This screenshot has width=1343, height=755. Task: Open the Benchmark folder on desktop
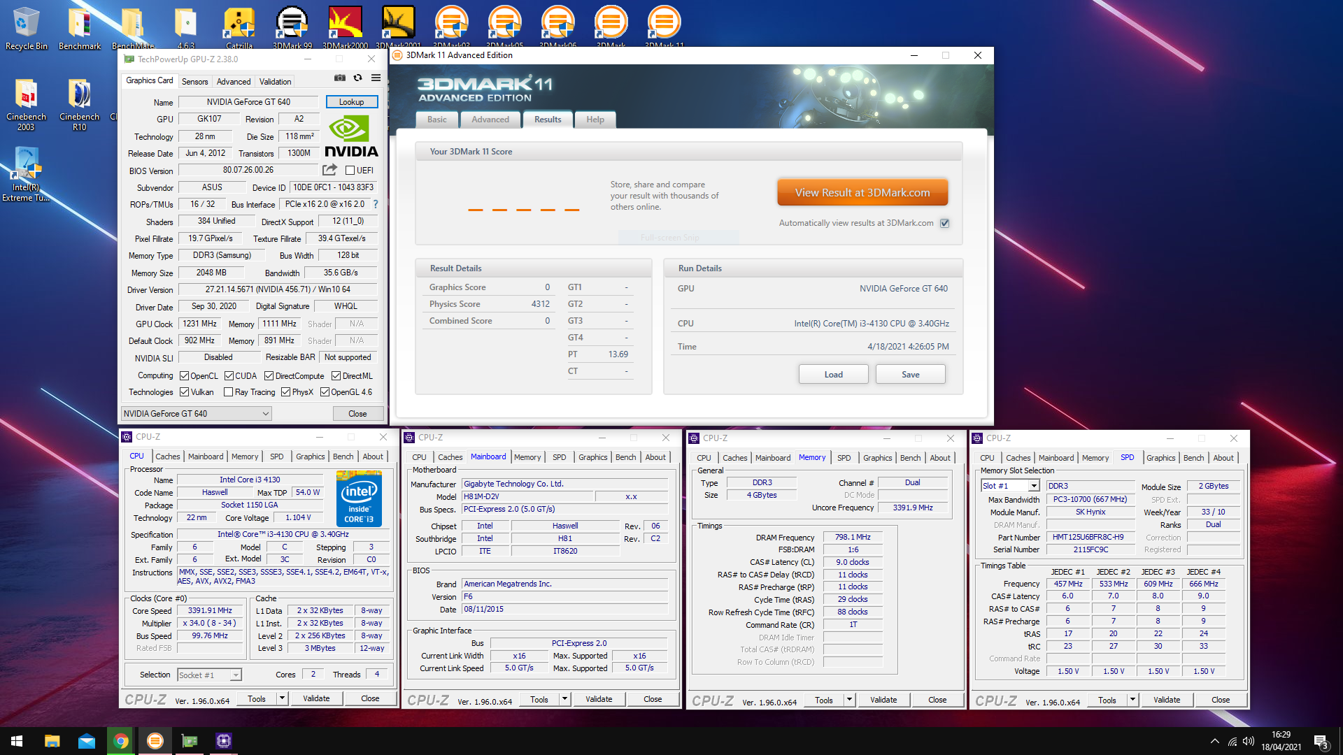[79, 28]
